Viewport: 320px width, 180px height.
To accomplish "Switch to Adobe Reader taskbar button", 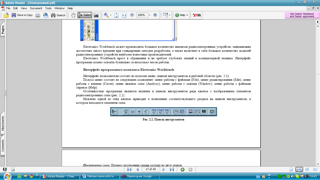I will [60, 176].
